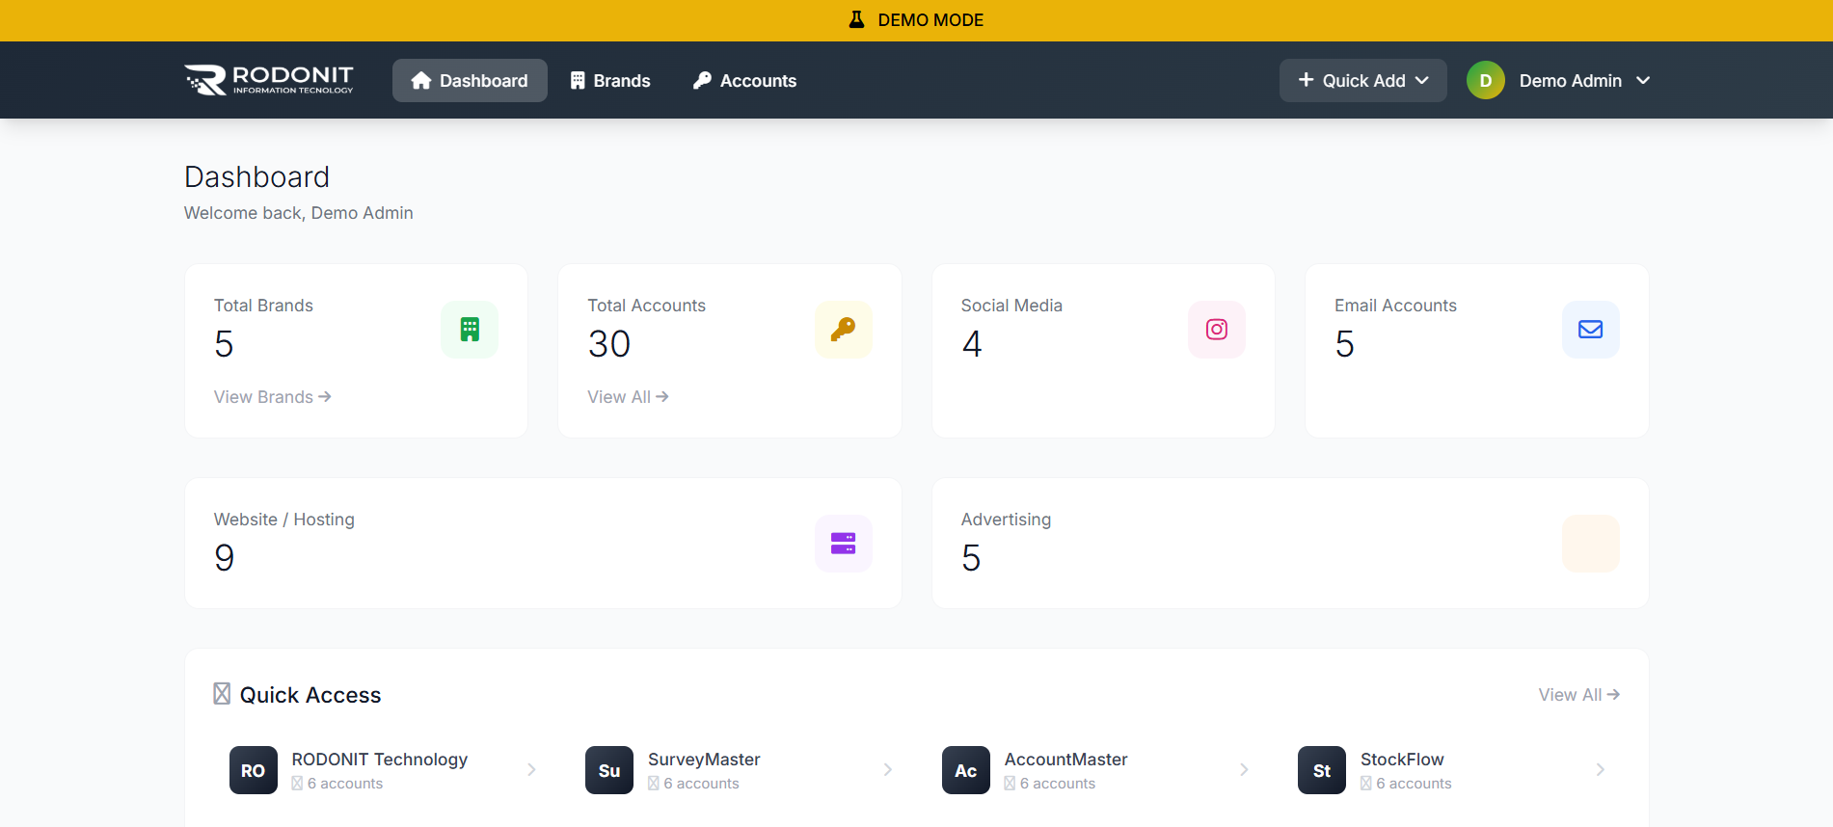Click the flask icon in Demo Mode banner
This screenshot has width=1833, height=827.
(x=856, y=20)
